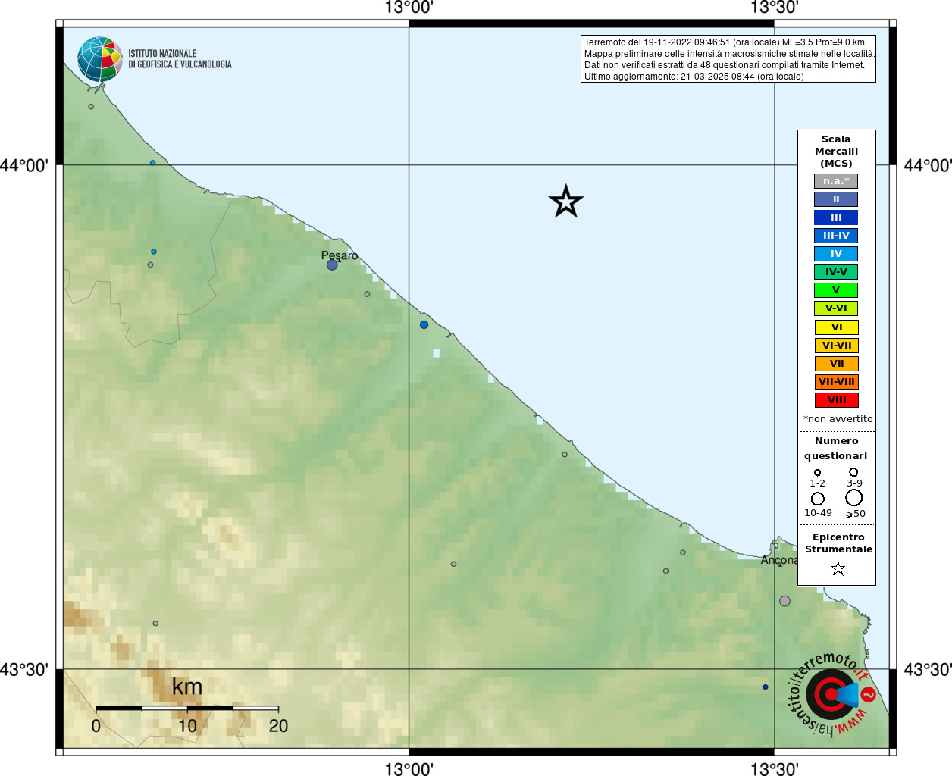Click the dark blue marker near 43°30' line

click(x=766, y=687)
